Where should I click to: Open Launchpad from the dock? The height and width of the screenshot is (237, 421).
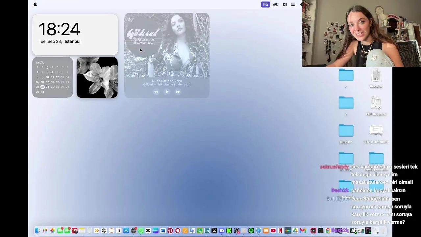pyautogui.click(x=45, y=231)
